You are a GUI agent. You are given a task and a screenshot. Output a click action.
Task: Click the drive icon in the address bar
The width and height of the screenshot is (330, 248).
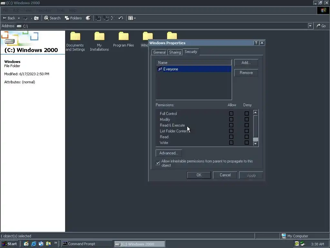[19, 26]
